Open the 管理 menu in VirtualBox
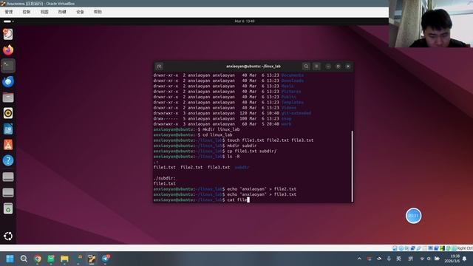This screenshot has height=266, width=473. coord(9,12)
